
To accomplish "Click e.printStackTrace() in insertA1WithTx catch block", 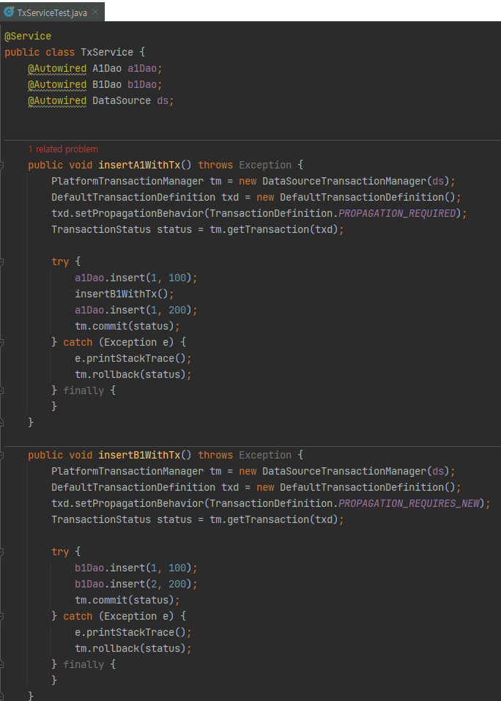I will pyautogui.click(x=130, y=358).
